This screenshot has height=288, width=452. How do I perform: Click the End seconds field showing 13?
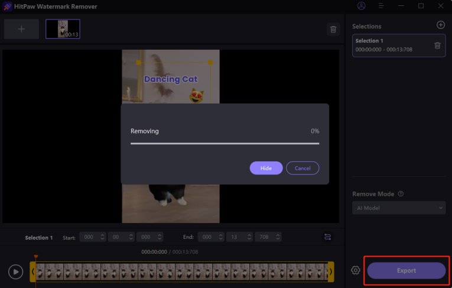click(x=235, y=237)
